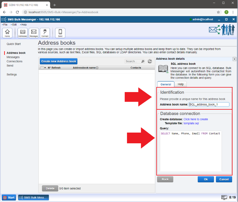The height and width of the screenshot is (202, 238).
Task: Toggle the select-all checkbox in list header
Action: (x=42, y=68)
